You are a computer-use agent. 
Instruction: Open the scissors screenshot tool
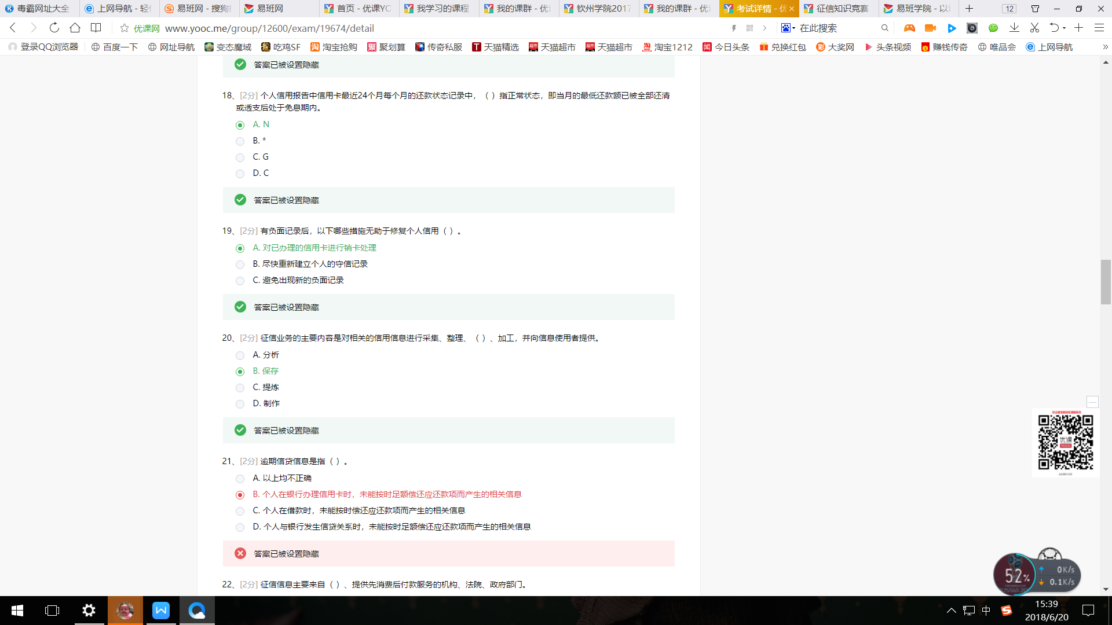pos(1034,28)
